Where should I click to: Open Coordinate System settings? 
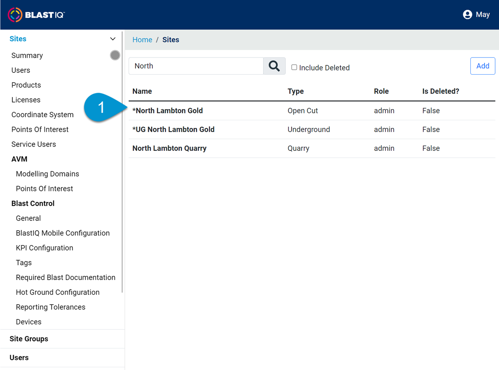[x=43, y=115]
